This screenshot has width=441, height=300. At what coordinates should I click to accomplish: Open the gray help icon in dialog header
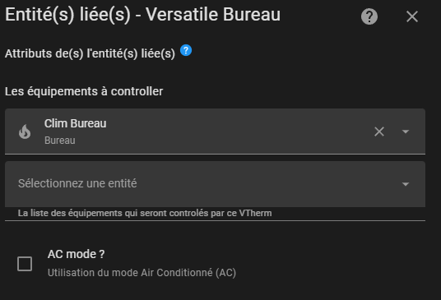369,16
